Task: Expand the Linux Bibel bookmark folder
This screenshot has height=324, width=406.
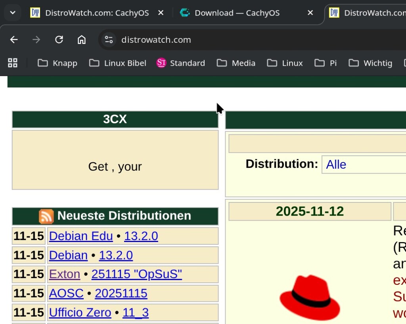Action: click(118, 63)
